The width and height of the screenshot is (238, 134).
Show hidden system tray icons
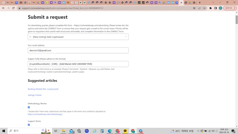198,131
